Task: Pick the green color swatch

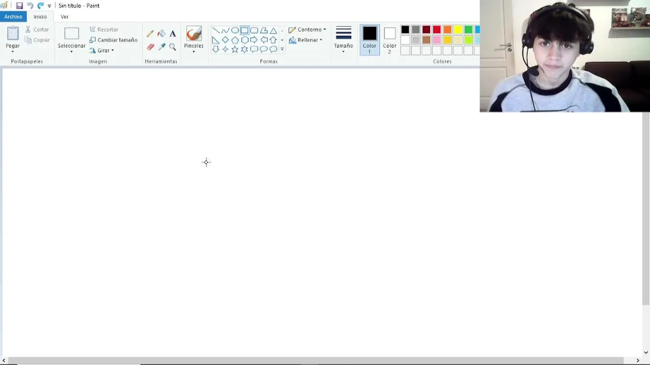Action: 468,30
